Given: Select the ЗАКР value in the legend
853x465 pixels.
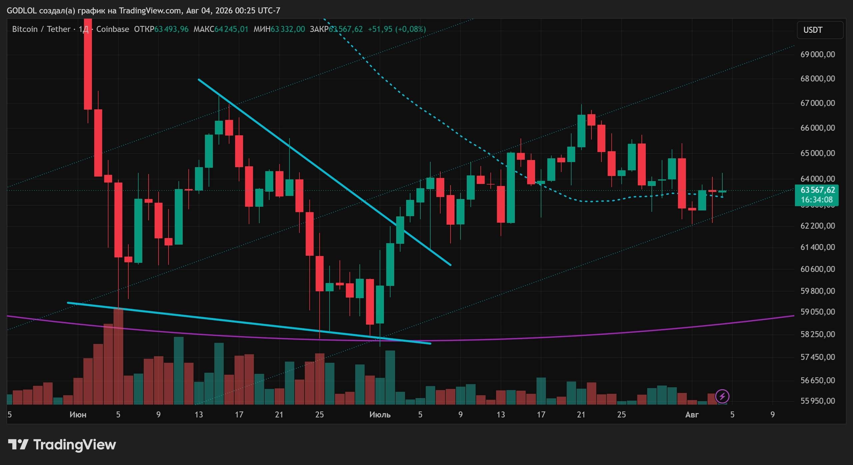Looking at the screenshot, I should (346, 29).
